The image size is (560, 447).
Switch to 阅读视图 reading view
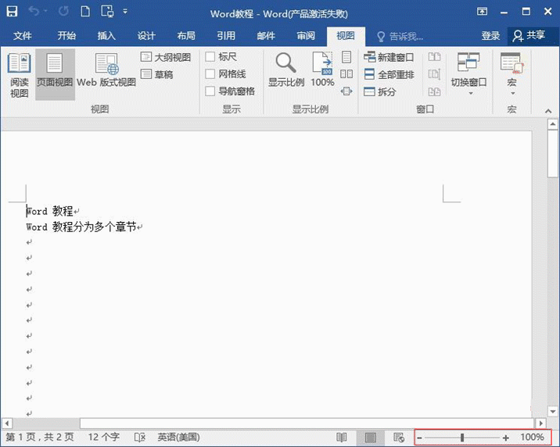[19, 75]
